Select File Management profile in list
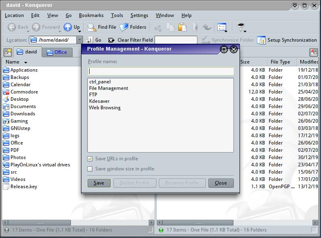This screenshot has width=321, height=238. coord(109,88)
